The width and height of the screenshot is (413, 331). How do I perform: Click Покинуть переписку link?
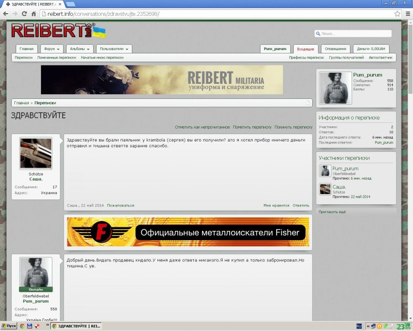pyautogui.click(x=293, y=127)
